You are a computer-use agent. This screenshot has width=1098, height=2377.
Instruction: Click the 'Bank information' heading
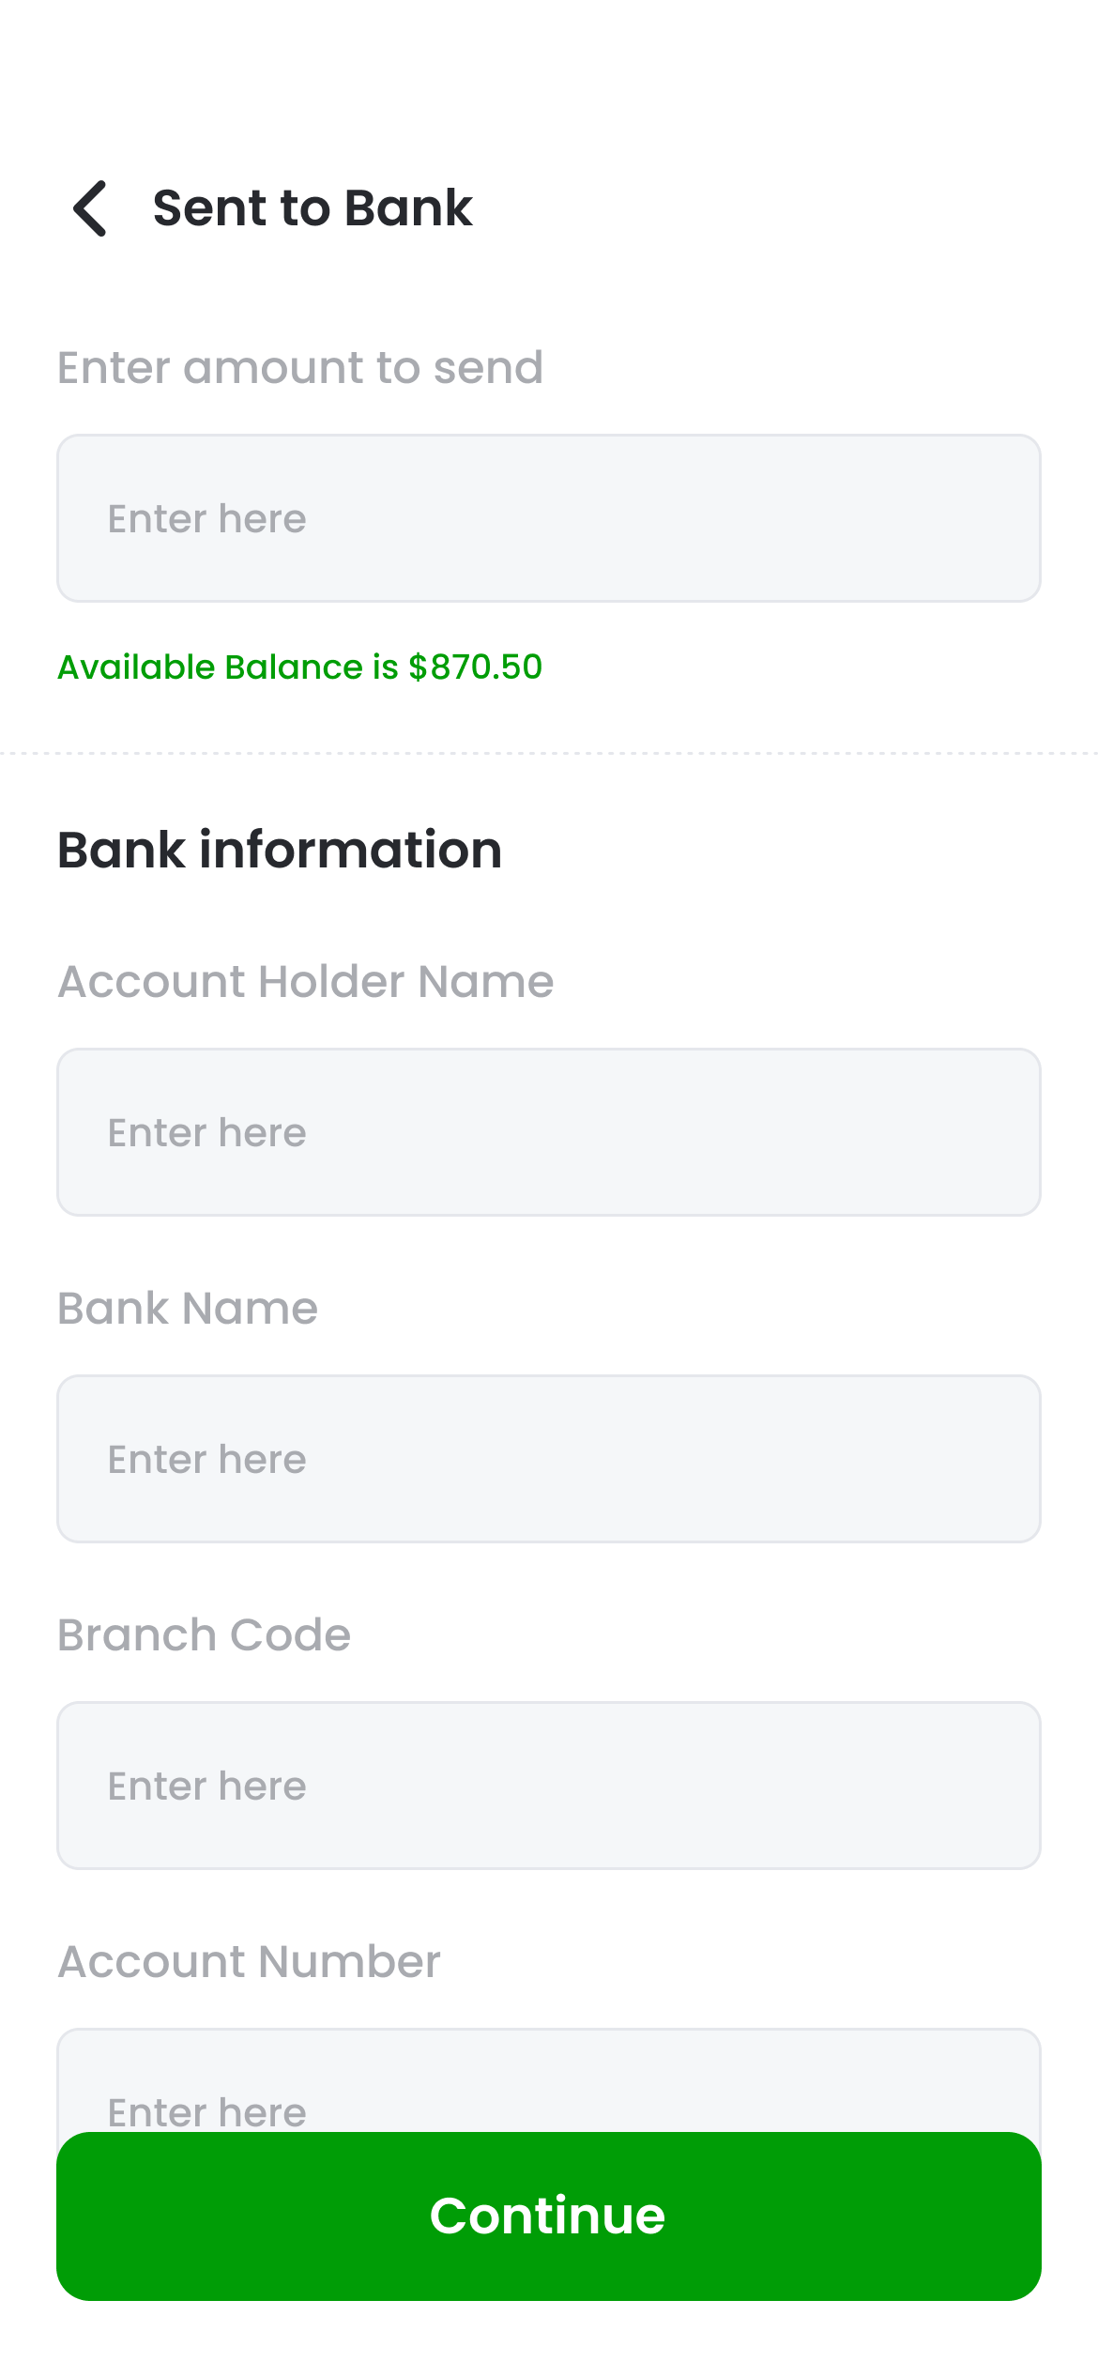coord(280,850)
